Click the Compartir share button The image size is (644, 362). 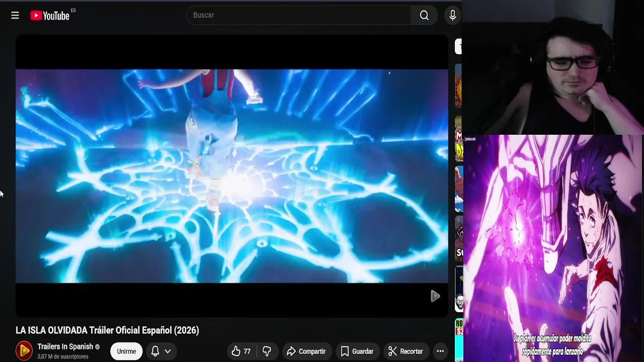tap(306, 351)
